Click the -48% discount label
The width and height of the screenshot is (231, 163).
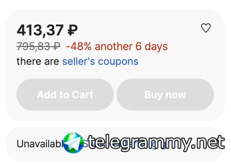(79, 46)
